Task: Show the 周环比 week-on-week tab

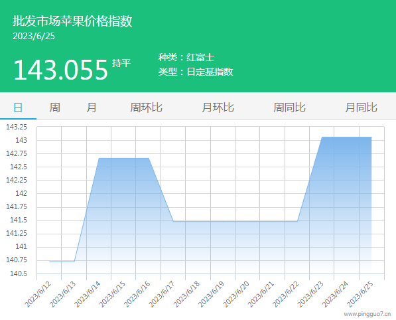Action: pos(146,108)
